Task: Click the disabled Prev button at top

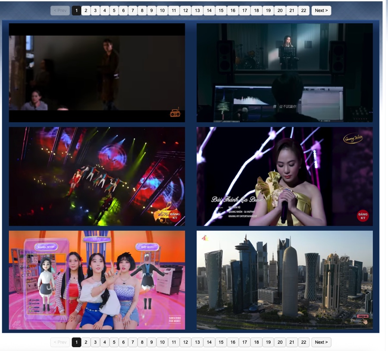Action: point(60,10)
